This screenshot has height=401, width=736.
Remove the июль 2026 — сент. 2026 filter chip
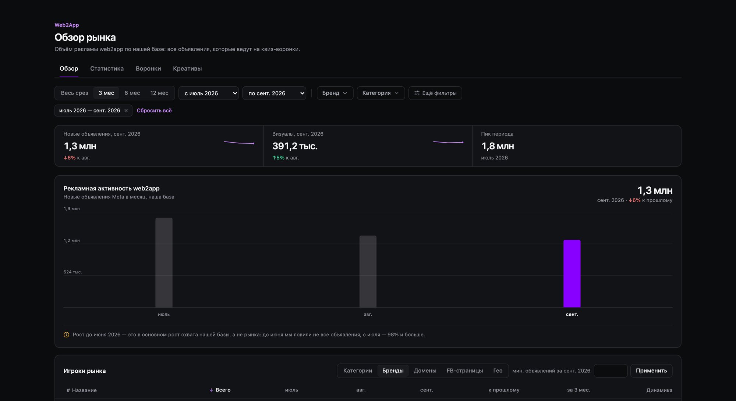point(126,111)
